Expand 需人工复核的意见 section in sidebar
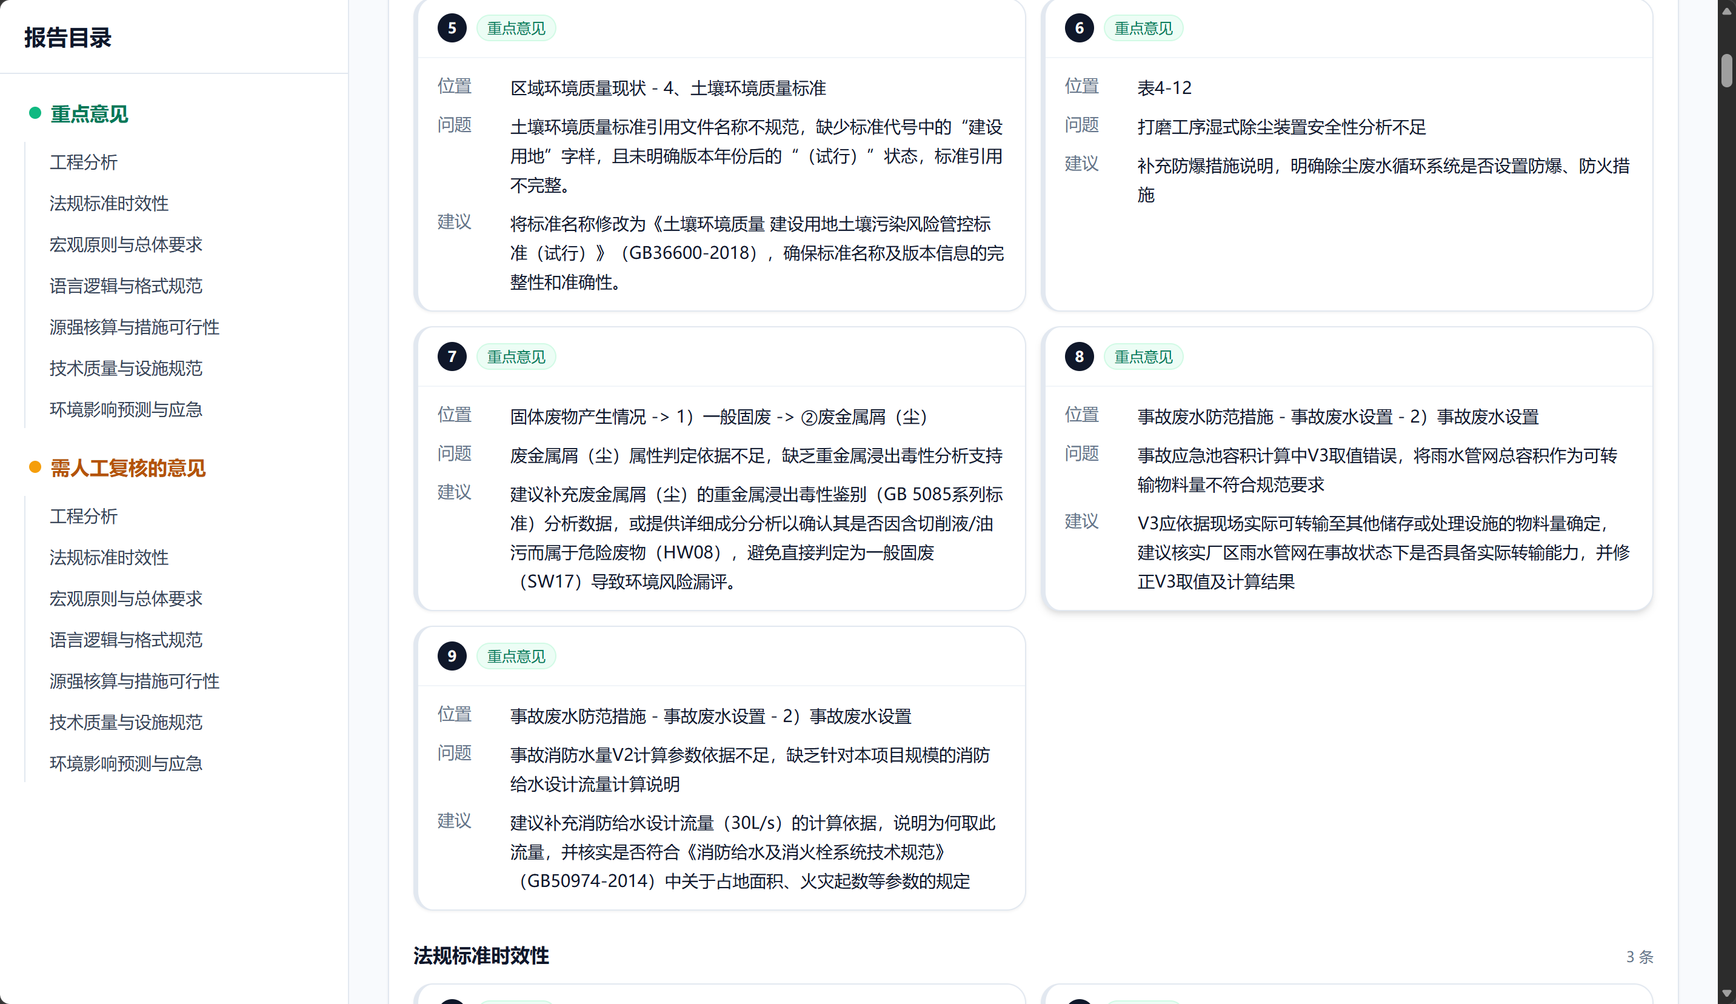Image resolution: width=1736 pixels, height=1004 pixels. tap(127, 468)
